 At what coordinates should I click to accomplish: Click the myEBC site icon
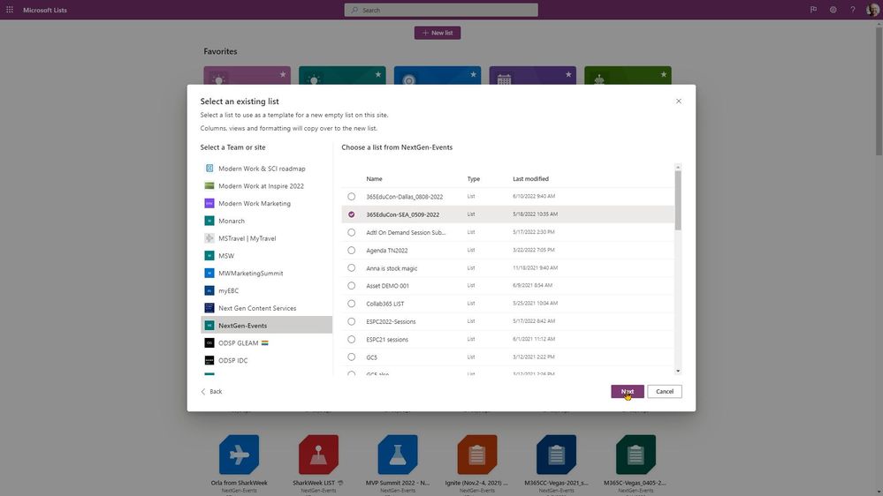point(209,290)
